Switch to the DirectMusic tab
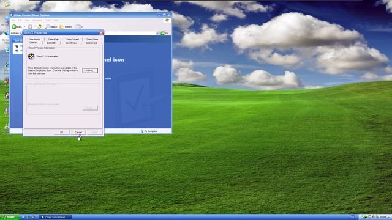 point(34,39)
